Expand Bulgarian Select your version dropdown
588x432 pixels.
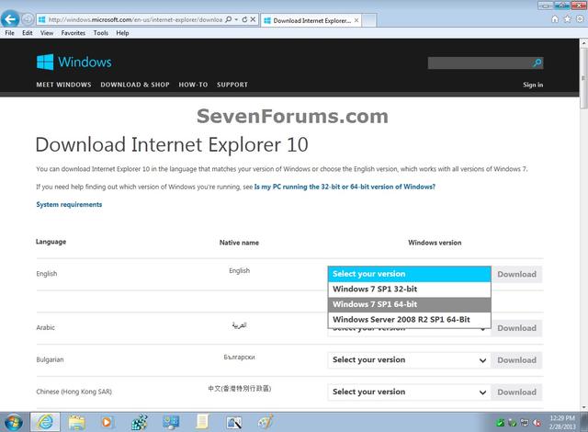(409, 360)
